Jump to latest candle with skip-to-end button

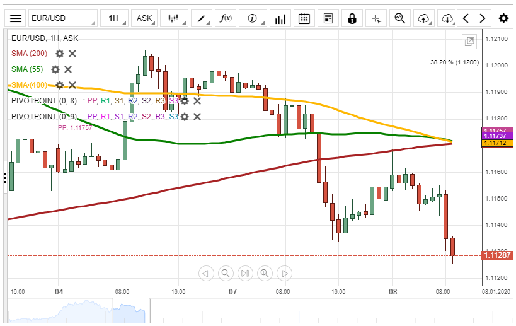[245, 273]
